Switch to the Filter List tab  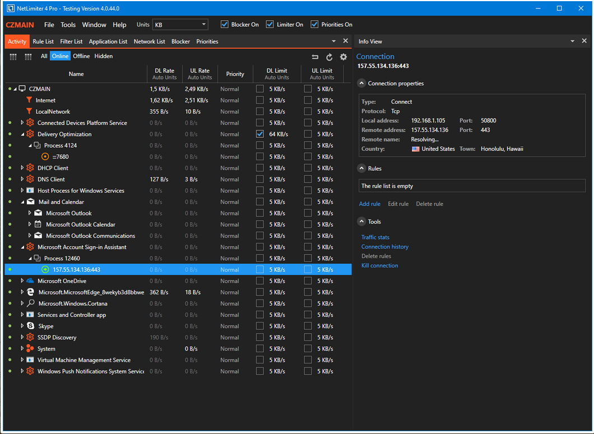click(x=71, y=41)
